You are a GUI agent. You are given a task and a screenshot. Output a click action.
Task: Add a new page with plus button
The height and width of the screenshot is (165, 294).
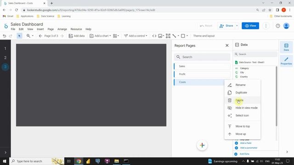click(x=202, y=145)
